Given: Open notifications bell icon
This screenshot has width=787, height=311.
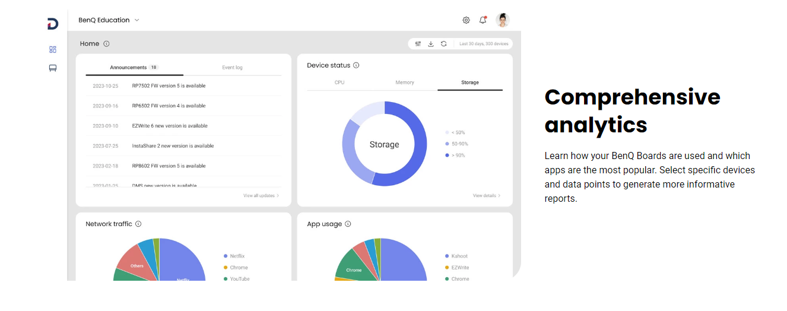Looking at the screenshot, I should coord(483,20).
